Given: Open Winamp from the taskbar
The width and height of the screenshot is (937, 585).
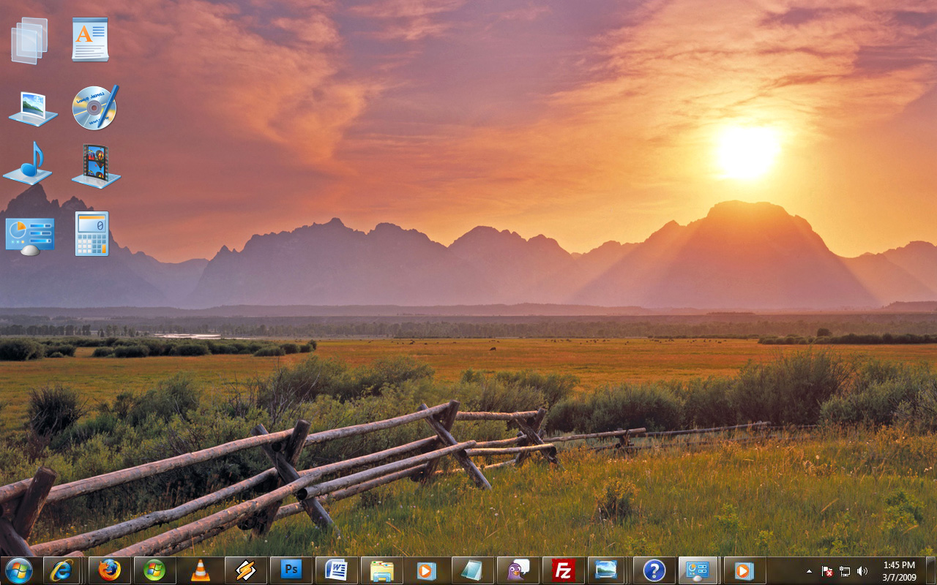Looking at the screenshot, I should click(x=245, y=570).
